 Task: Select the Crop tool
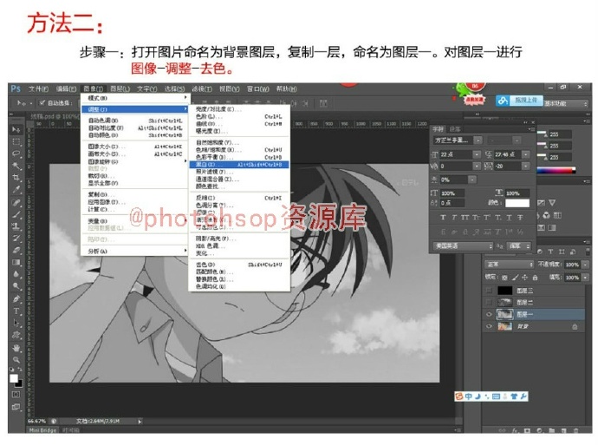click(16, 178)
